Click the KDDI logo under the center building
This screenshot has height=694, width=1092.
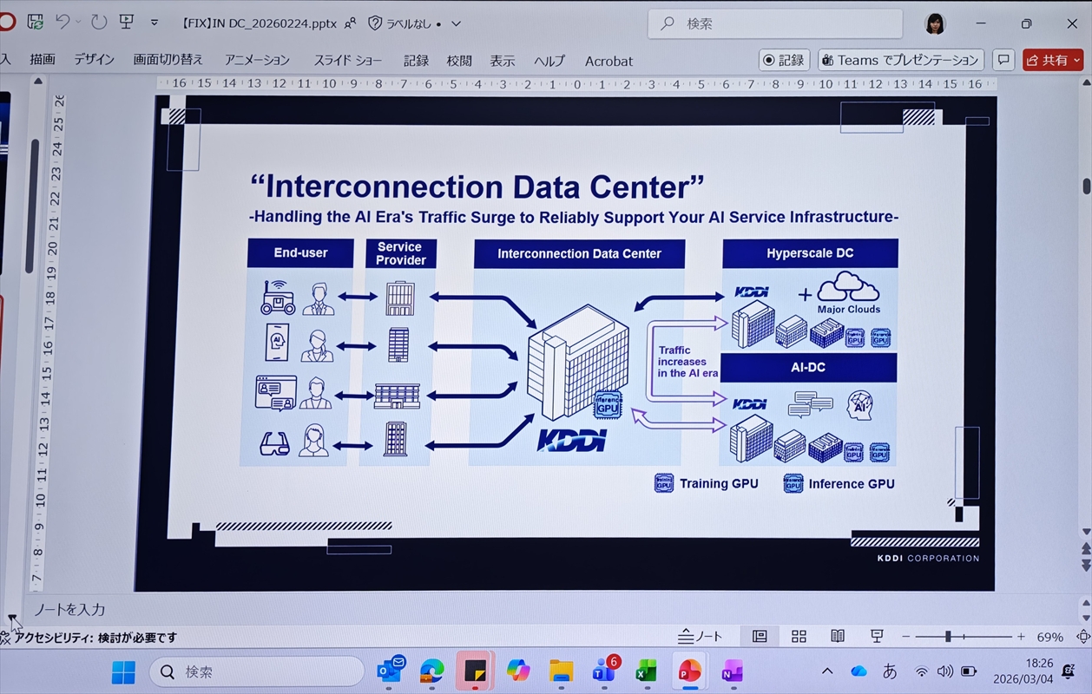point(571,439)
